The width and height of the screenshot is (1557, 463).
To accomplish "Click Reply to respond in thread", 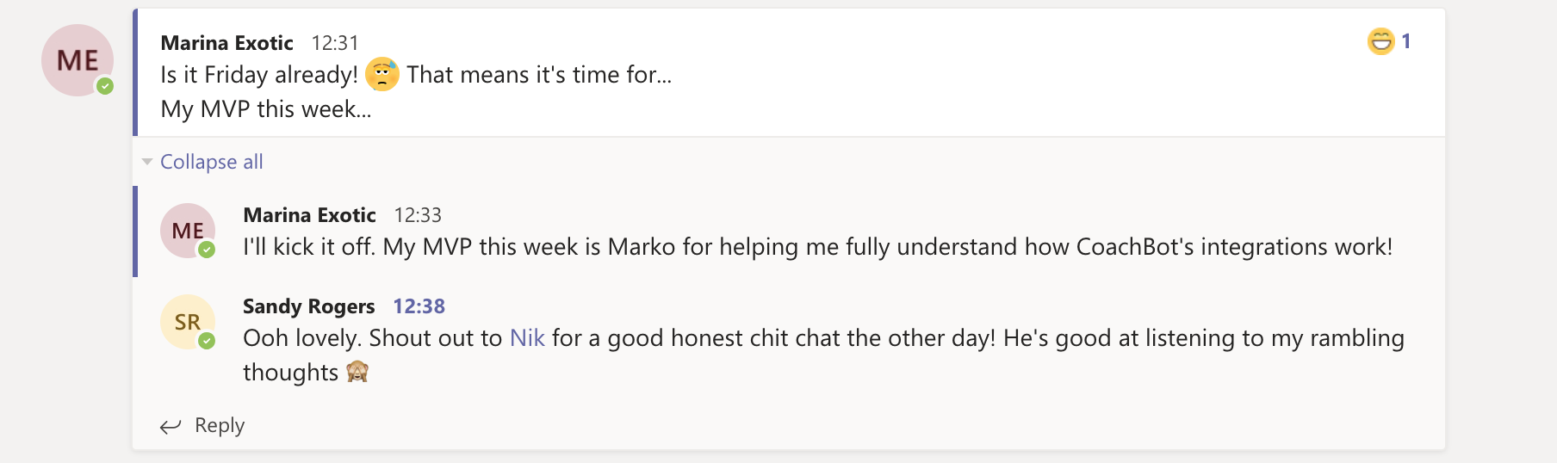I will pyautogui.click(x=220, y=425).
